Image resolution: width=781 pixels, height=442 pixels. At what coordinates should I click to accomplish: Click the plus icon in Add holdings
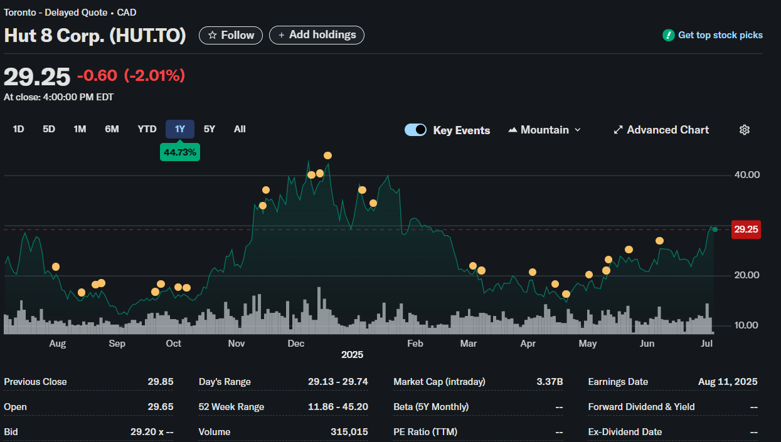click(x=282, y=35)
